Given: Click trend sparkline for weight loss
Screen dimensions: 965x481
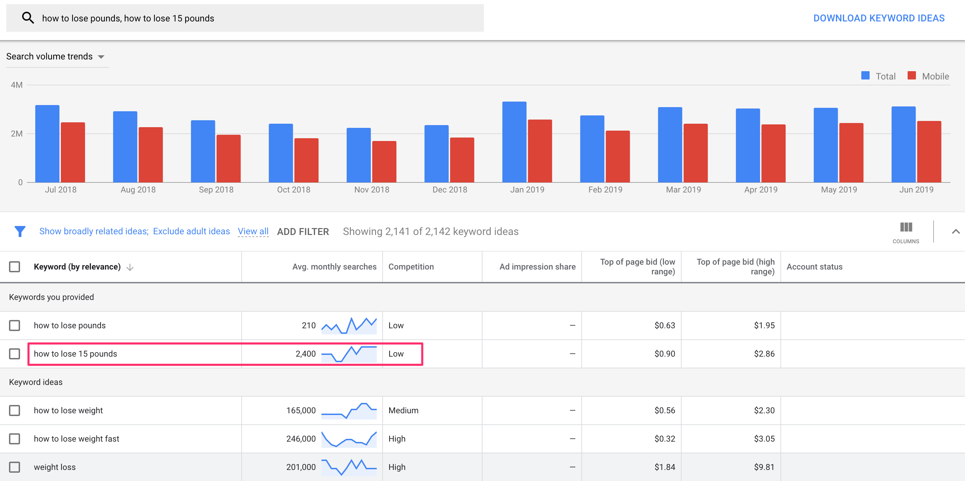Looking at the screenshot, I should pyautogui.click(x=348, y=467).
